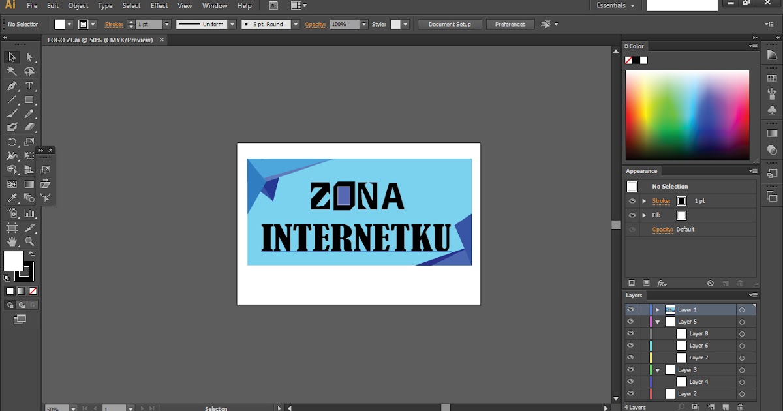The height and width of the screenshot is (411, 783).
Task: Toggle visibility of Layer 2
Action: click(x=630, y=393)
